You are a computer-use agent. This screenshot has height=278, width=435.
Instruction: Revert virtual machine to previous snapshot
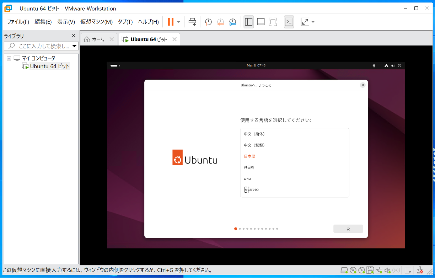point(221,22)
